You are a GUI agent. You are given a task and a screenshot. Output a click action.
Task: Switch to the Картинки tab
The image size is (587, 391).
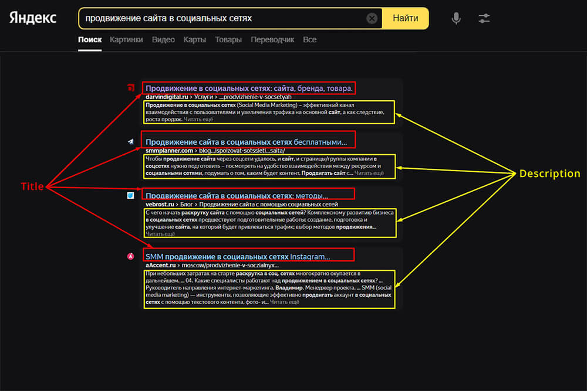click(126, 40)
